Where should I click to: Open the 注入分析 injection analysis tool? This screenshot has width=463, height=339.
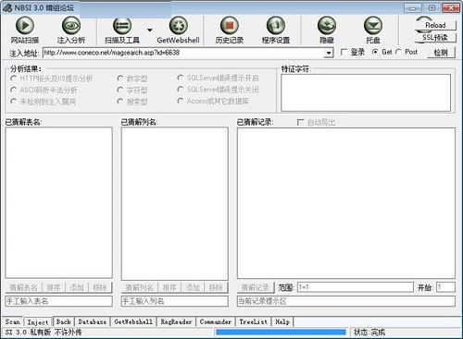point(71,26)
